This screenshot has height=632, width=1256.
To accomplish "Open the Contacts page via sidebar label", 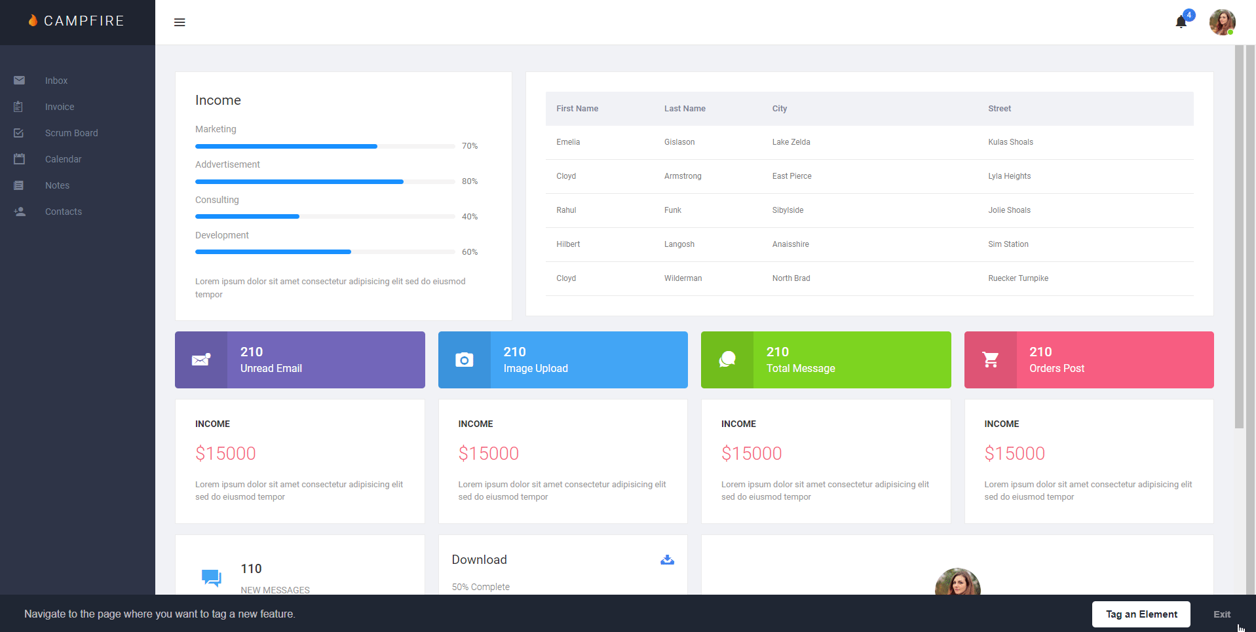I will tap(63, 211).
